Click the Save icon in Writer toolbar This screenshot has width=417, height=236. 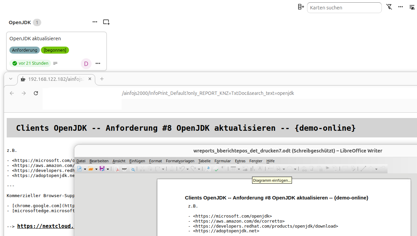[102, 169]
